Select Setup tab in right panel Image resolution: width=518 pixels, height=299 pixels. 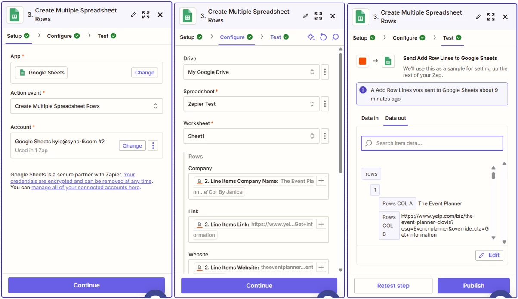[364, 38]
